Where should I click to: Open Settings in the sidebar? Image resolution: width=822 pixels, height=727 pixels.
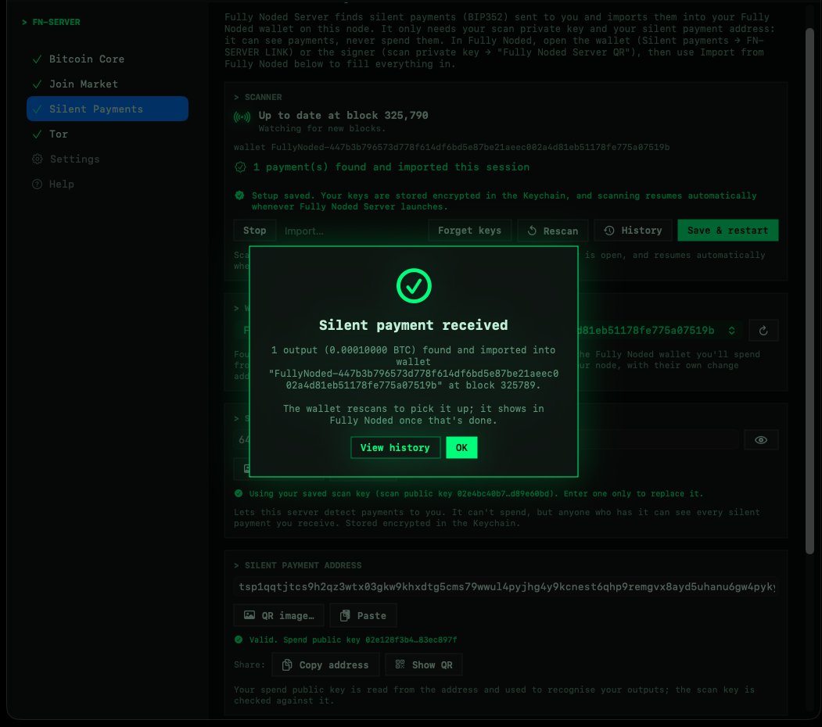(x=107, y=159)
